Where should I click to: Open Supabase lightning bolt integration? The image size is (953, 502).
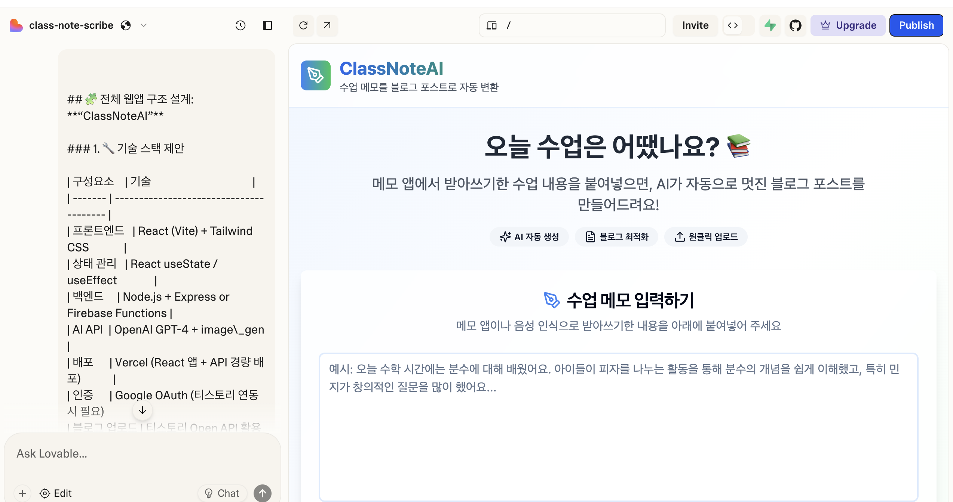tap(770, 25)
